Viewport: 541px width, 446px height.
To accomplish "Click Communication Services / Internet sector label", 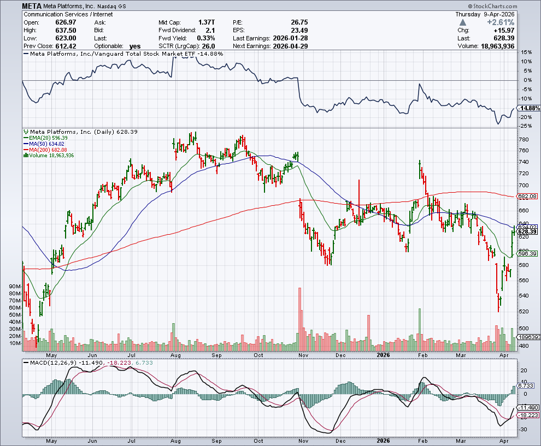I will point(68,14).
